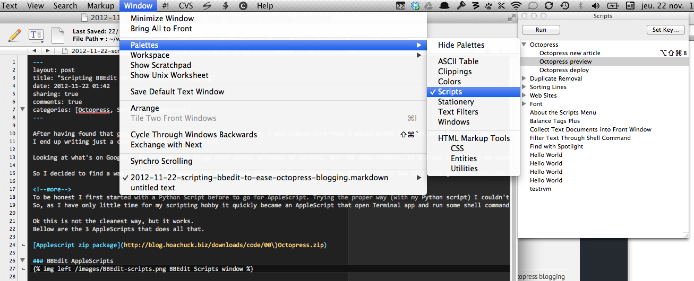This screenshot has width=694, height=281.
Task: Collapse the Octopress folder in Scripts
Action: click(x=525, y=45)
